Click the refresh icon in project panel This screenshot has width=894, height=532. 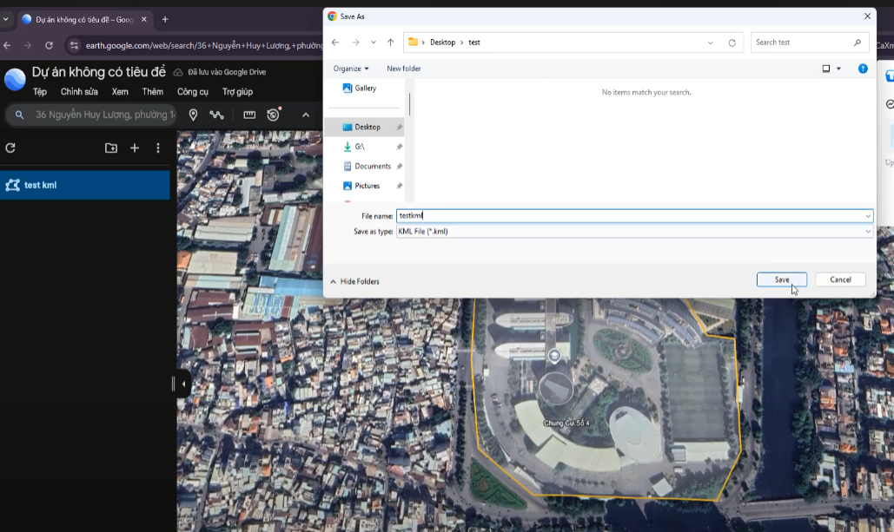coord(10,148)
